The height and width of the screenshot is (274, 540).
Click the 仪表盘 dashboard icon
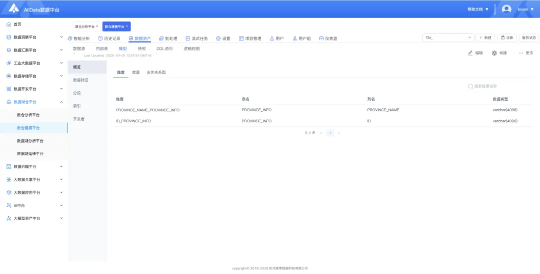[x=321, y=38]
